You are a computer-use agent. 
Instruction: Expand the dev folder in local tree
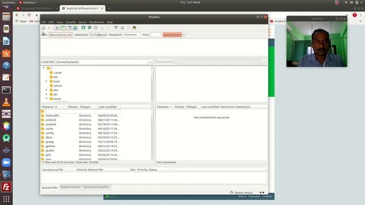tap(46, 90)
